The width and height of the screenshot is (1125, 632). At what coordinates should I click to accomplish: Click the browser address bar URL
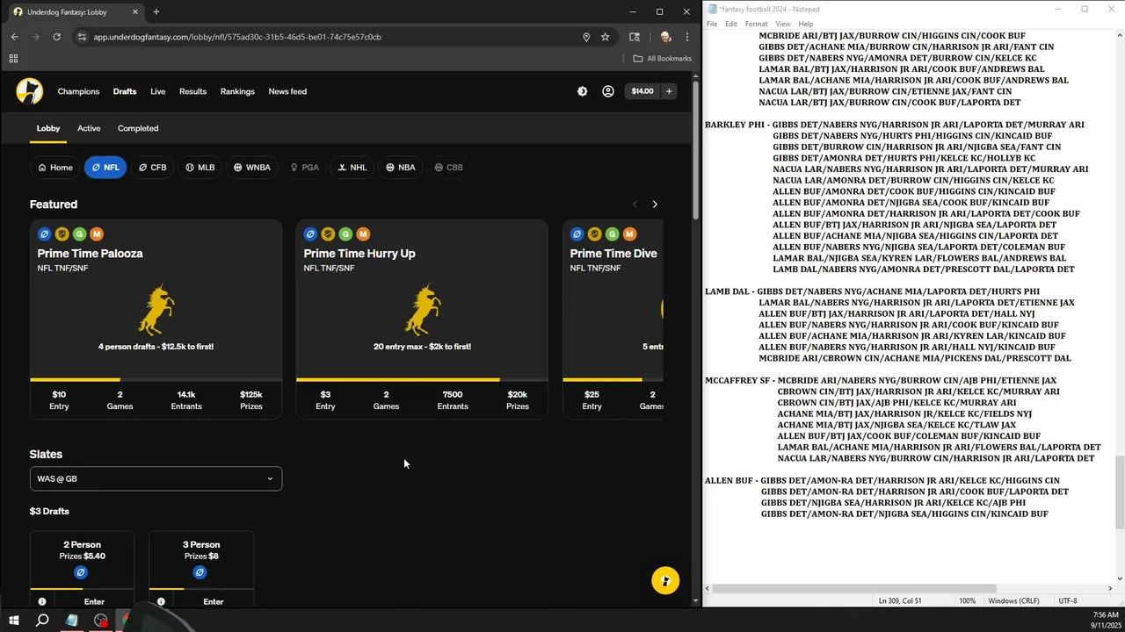(x=237, y=37)
